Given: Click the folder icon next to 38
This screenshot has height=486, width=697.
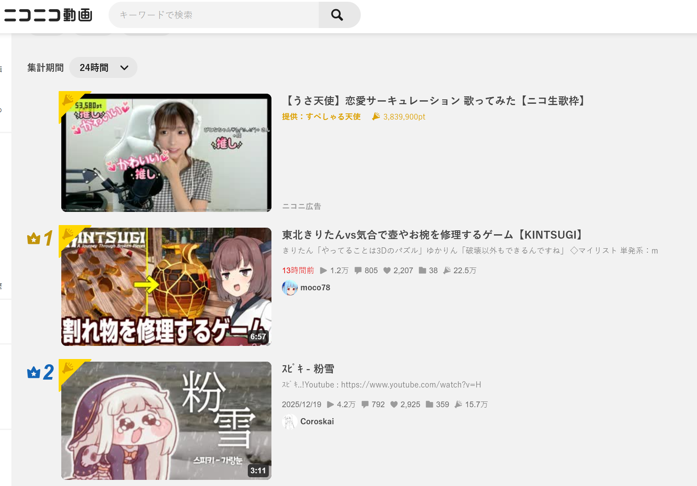Looking at the screenshot, I should click(x=422, y=271).
